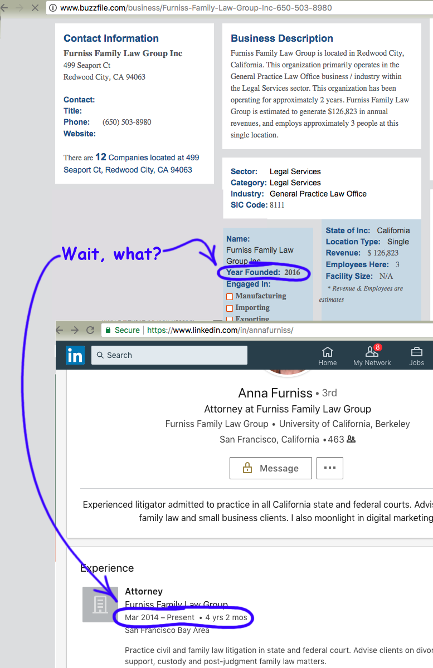Click the phone number (650) 503-8980
Image resolution: width=433 pixels, height=668 pixels.
pyautogui.click(x=127, y=122)
